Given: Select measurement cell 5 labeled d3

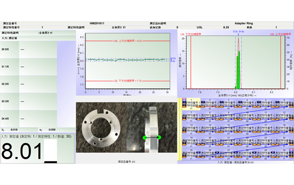Looking at the screenshot, I should point(266,104).
